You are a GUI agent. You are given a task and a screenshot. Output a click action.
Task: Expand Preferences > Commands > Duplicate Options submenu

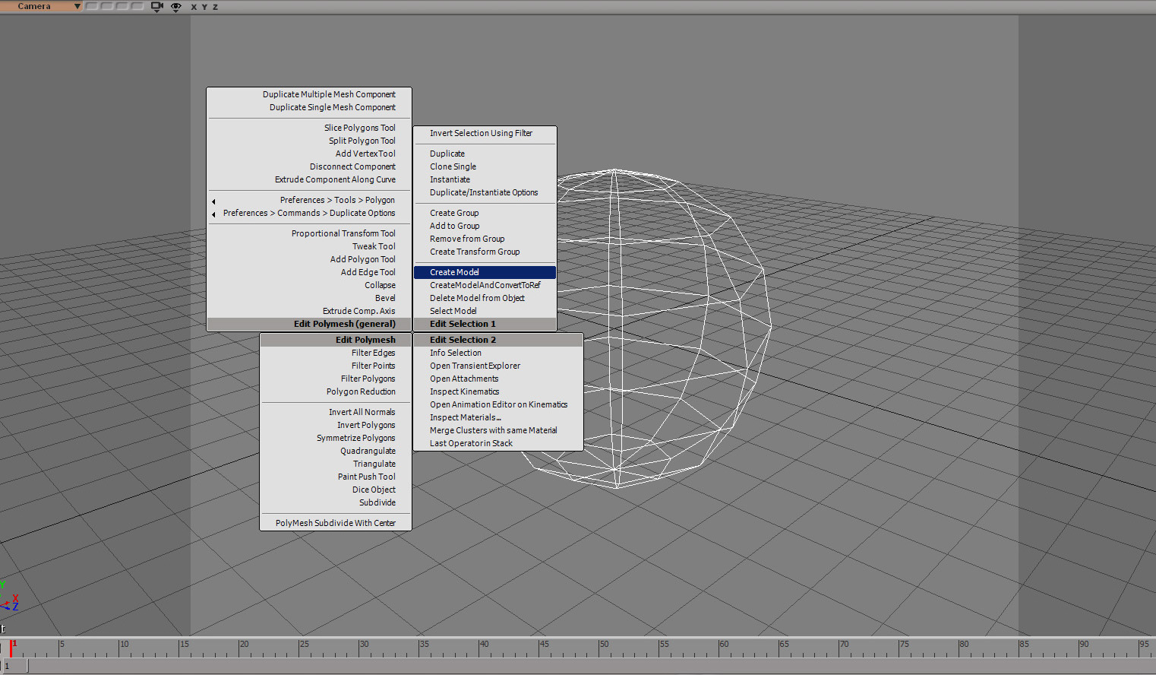pyautogui.click(x=309, y=213)
